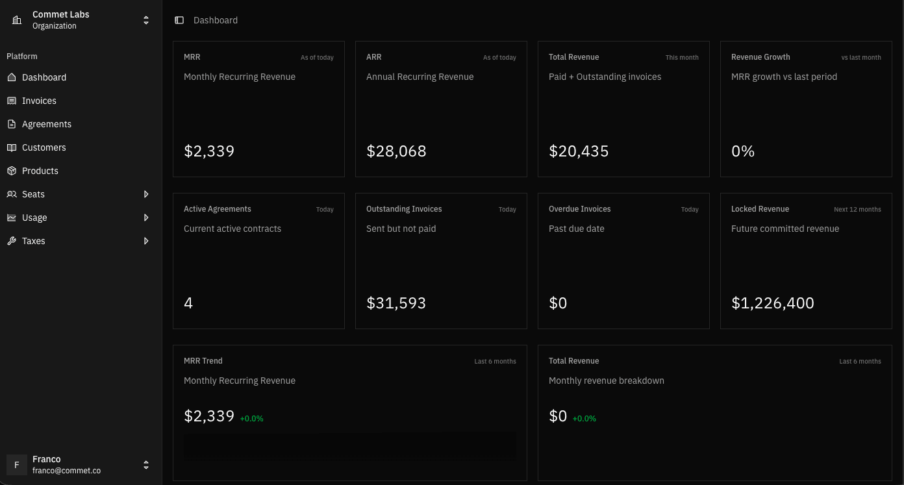The image size is (904, 485).
Task: Click the Commet Labs organization building icon
Action: tap(17, 20)
